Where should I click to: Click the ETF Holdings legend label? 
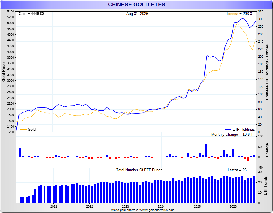(x=244, y=130)
